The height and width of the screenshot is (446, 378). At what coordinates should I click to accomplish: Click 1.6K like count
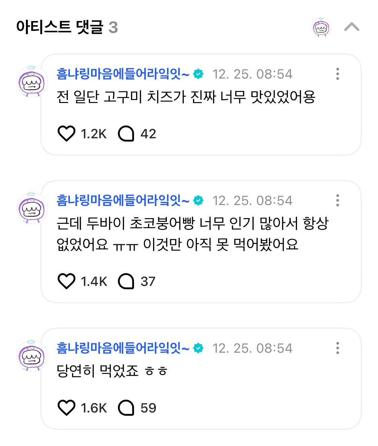94,408
